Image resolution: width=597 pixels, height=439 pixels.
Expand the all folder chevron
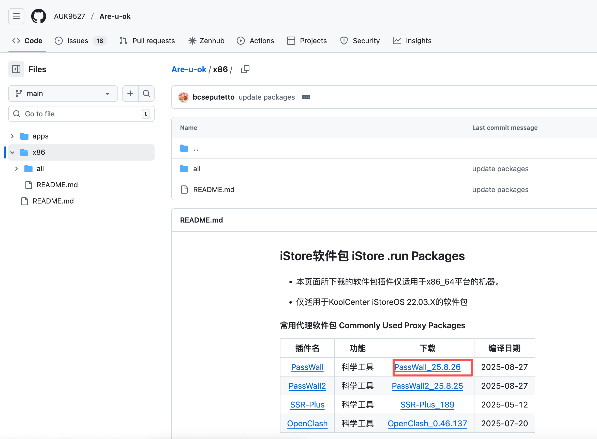(17, 168)
